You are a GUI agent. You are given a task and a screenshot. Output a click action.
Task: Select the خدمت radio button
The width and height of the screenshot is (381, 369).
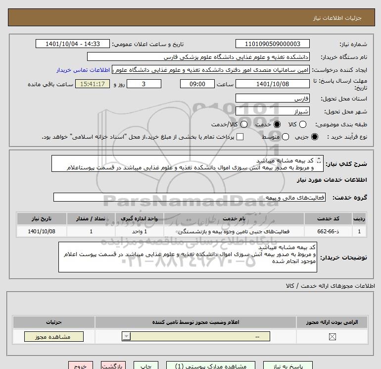[x=277, y=124]
